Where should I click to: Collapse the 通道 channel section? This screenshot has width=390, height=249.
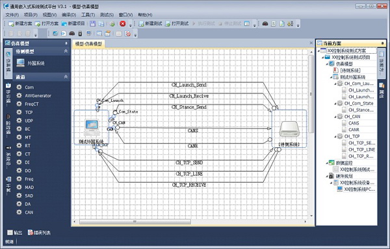[66, 77]
